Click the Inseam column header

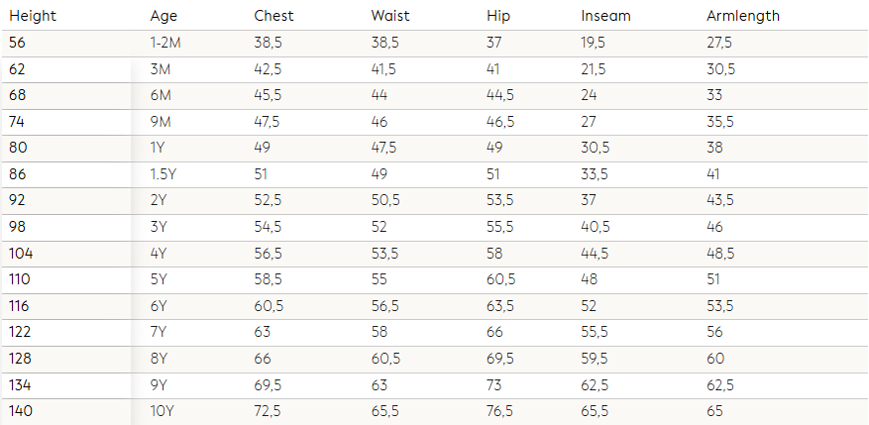coord(605,16)
